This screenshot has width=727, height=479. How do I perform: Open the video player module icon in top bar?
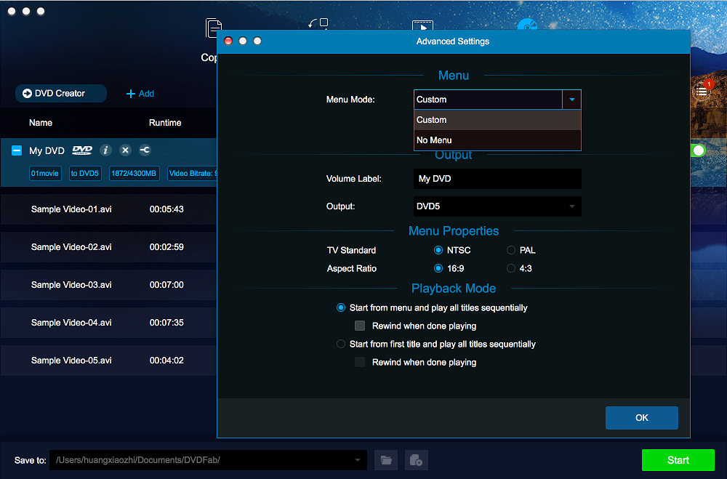pos(422,25)
